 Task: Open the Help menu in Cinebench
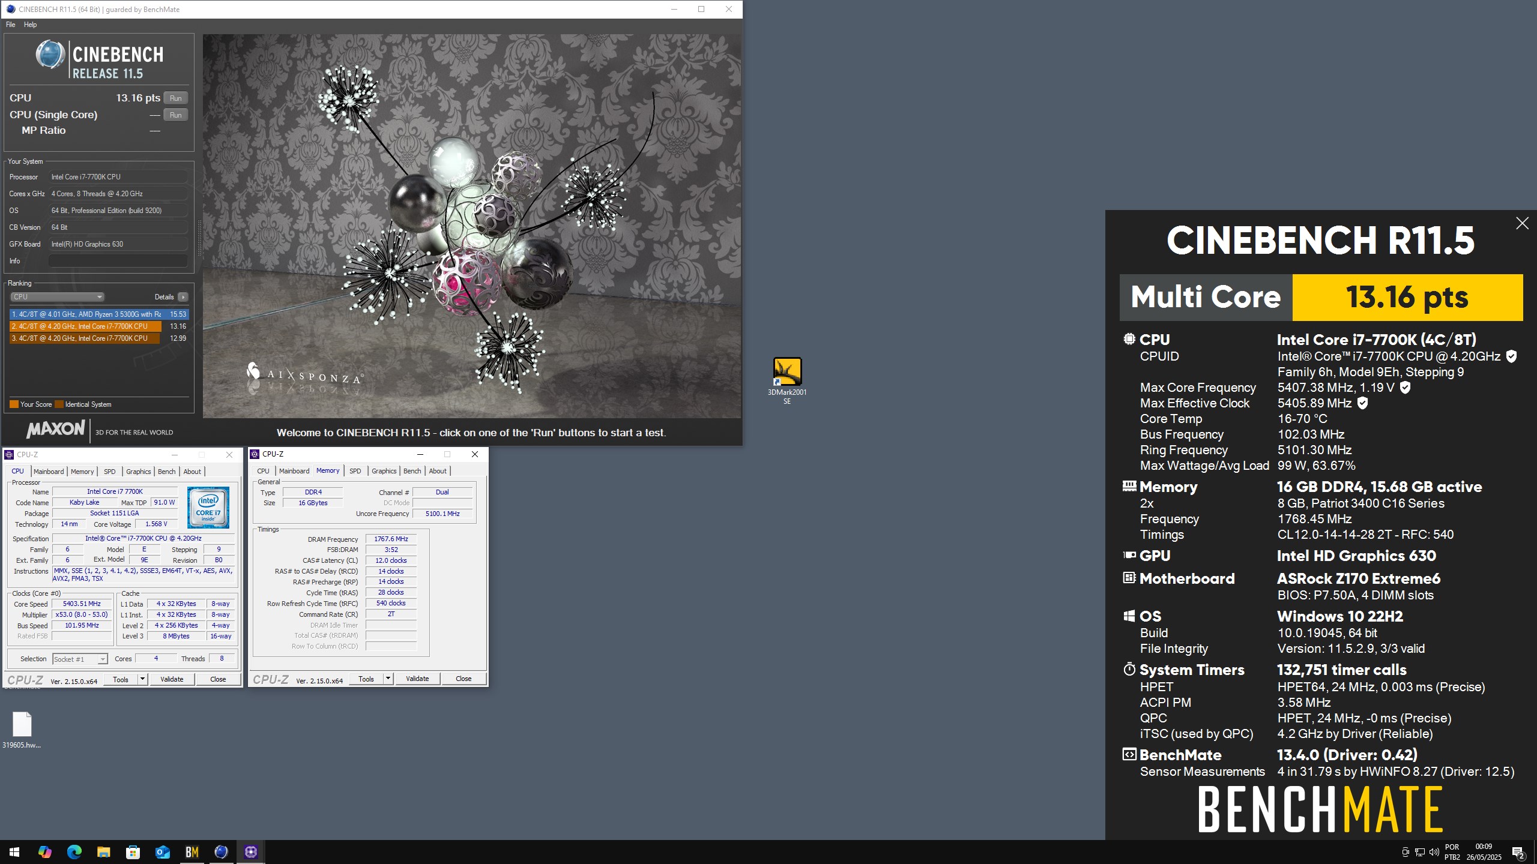click(30, 25)
